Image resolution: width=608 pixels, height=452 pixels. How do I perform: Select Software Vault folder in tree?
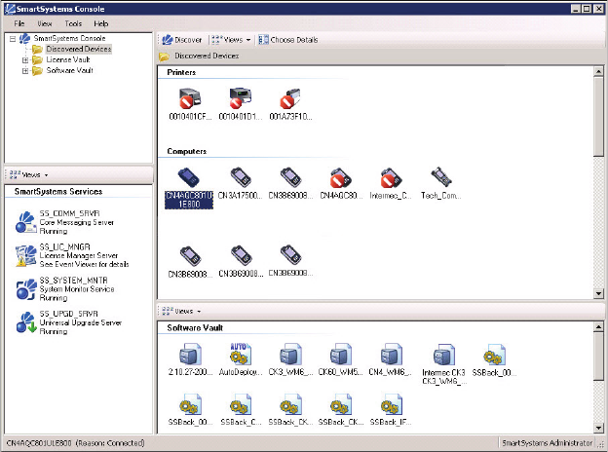(x=70, y=70)
